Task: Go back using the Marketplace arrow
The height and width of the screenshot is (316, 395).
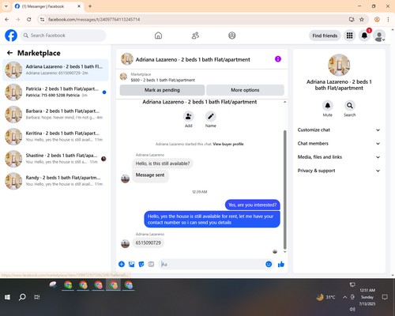Action: tap(10, 53)
